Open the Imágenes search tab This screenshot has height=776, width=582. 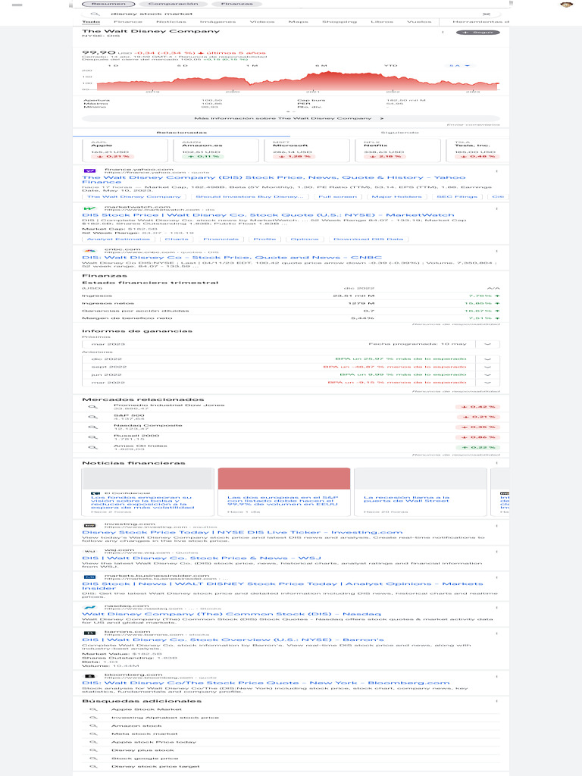217,22
